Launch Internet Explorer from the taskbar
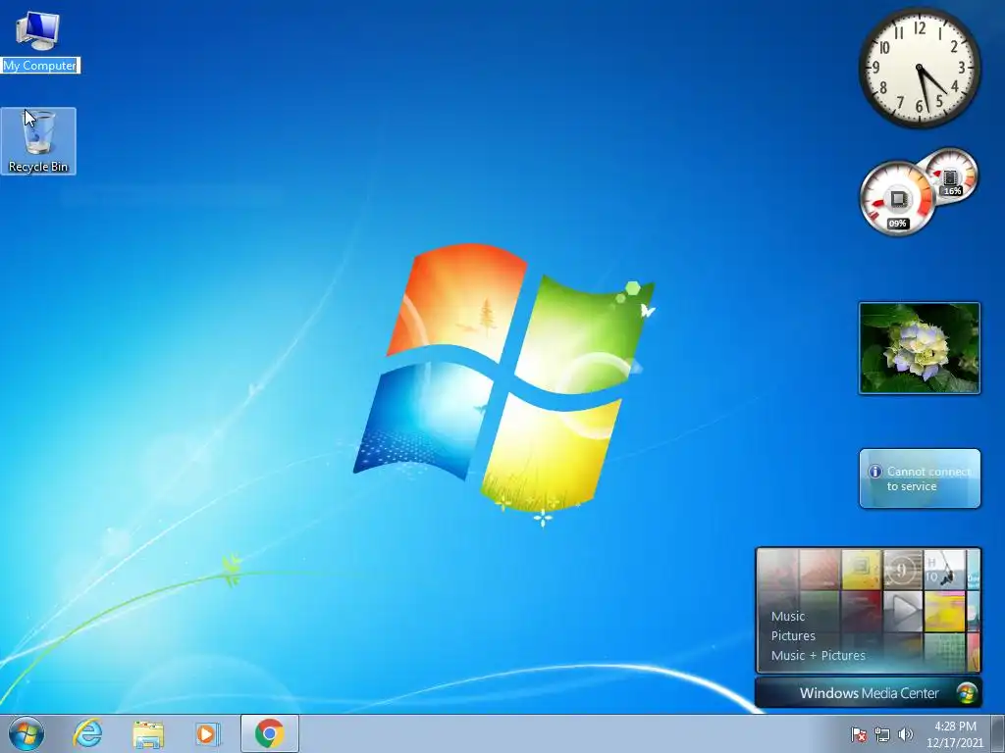The image size is (1005, 753). pyautogui.click(x=87, y=733)
